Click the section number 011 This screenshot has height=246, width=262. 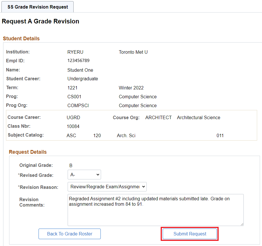coord(220,135)
